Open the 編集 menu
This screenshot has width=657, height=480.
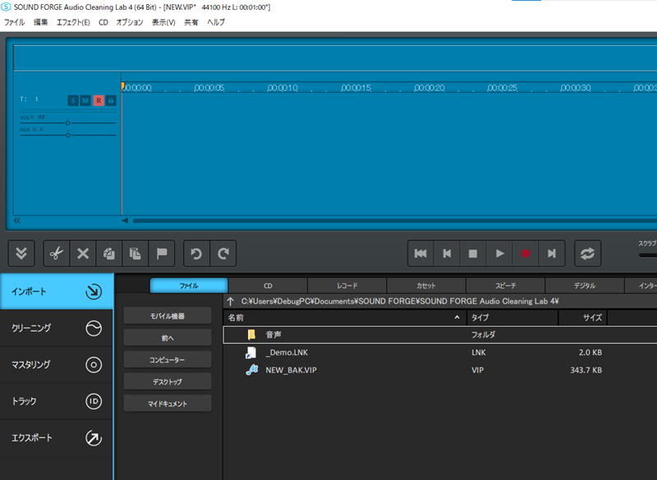pyautogui.click(x=40, y=22)
